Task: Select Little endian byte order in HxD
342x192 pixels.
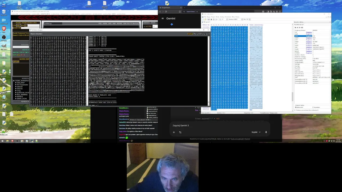Action: (x=299, y=107)
